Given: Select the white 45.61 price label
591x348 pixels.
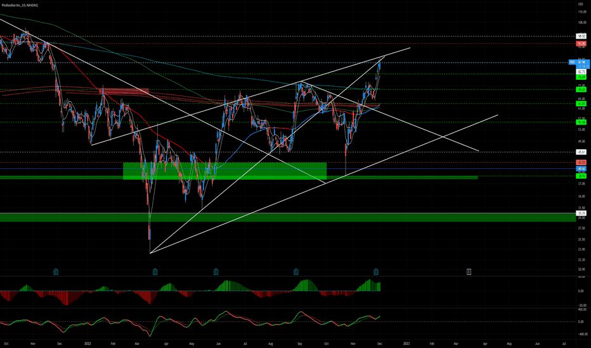Looking at the screenshot, I should [581, 152].
